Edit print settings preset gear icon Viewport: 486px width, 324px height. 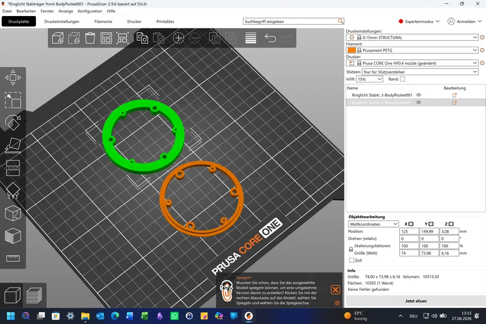coord(482,37)
